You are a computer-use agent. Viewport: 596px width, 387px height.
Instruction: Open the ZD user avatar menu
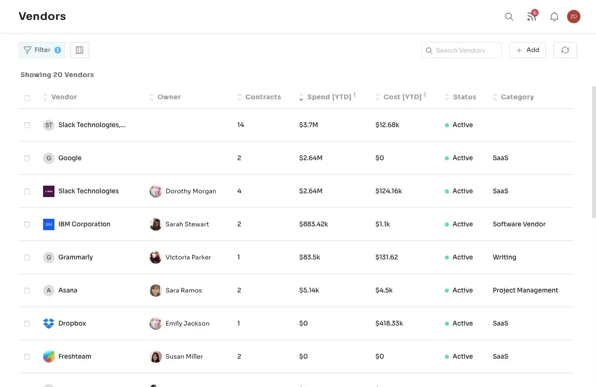coord(574,17)
